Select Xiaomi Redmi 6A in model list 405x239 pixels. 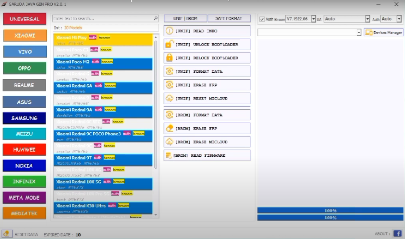click(103, 88)
